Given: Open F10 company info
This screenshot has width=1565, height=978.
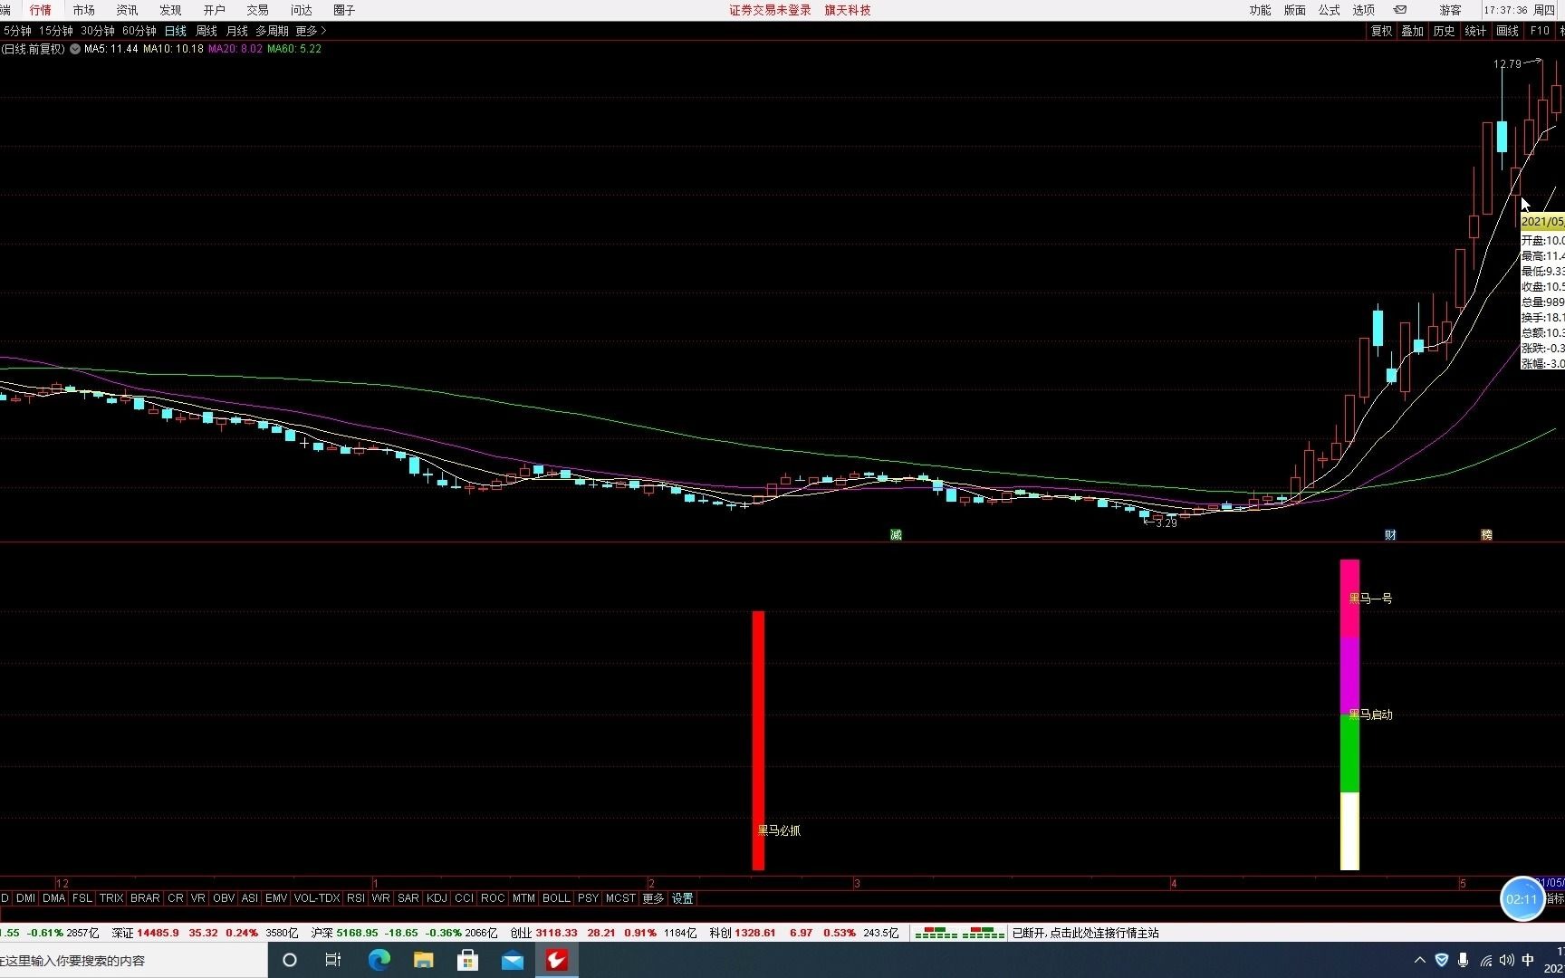Looking at the screenshot, I should [1540, 31].
